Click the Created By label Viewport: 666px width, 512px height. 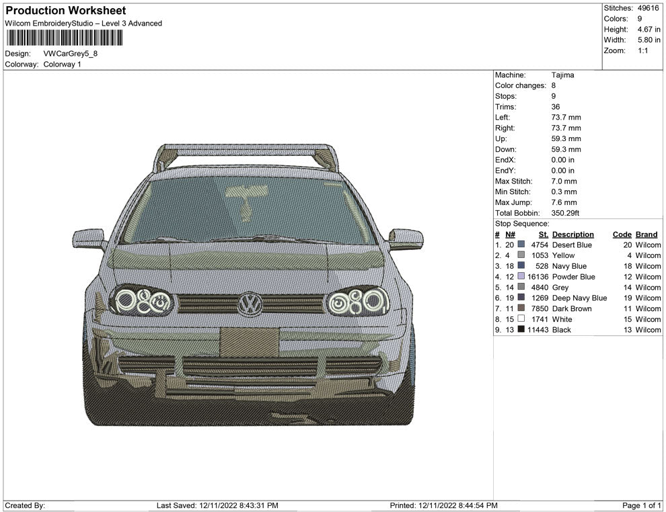(x=25, y=505)
